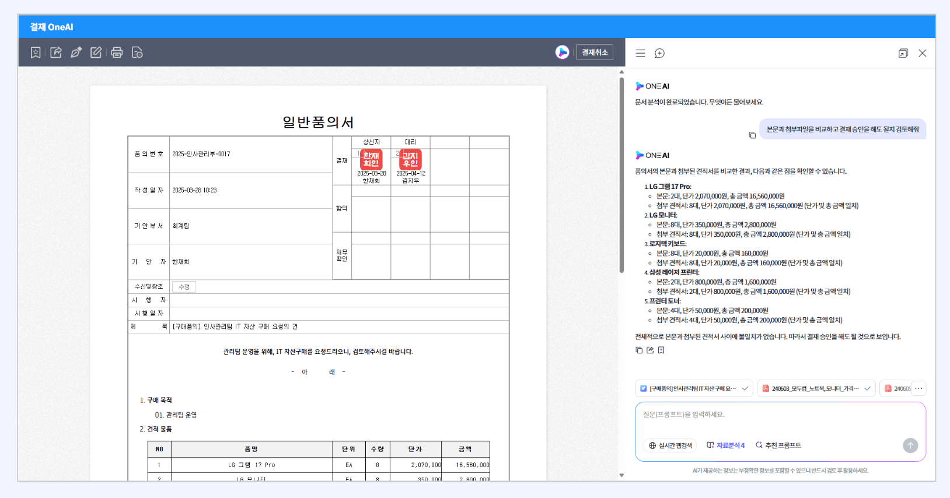Toggle 자료분석 4 option

726,446
